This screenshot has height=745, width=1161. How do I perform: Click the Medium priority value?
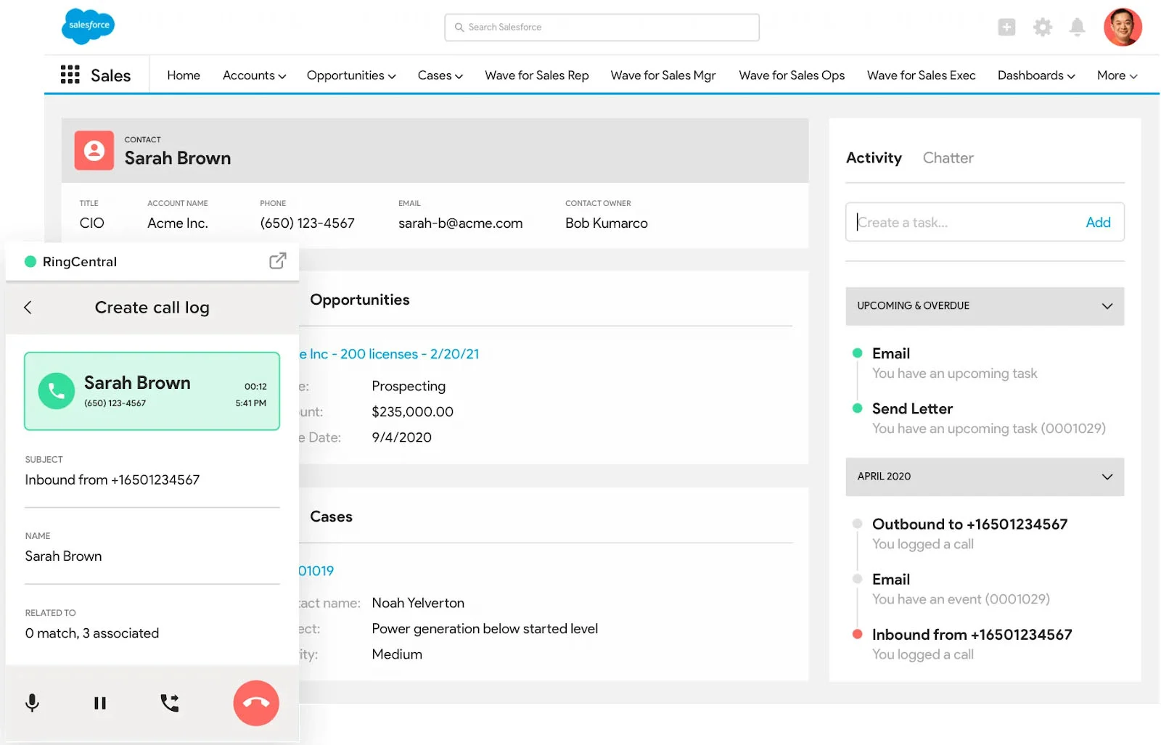pyautogui.click(x=397, y=654)
